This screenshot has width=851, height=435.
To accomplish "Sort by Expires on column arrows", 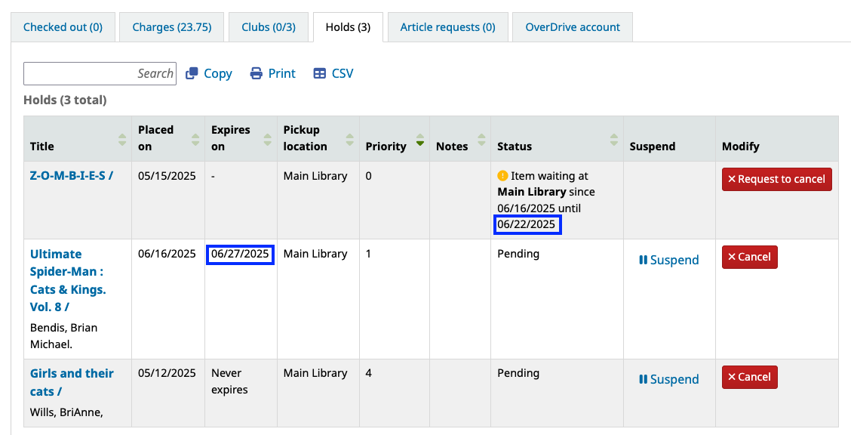I will (x=267, y=139).
